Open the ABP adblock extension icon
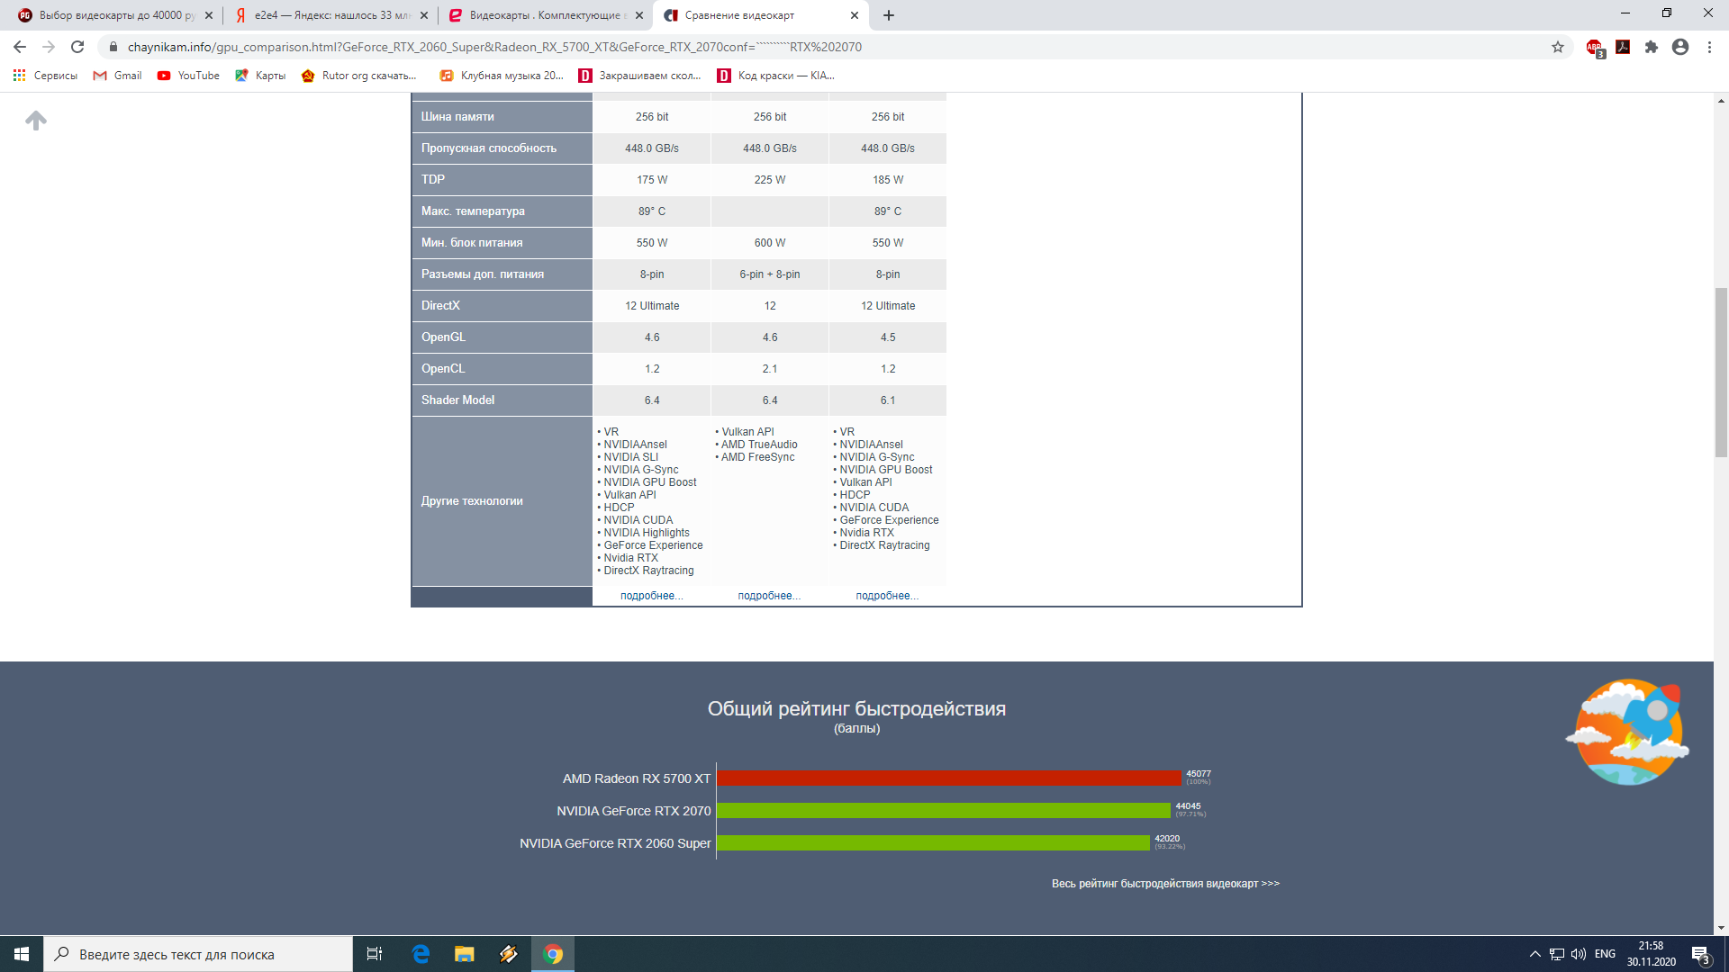 pyautogui.click(x=1595, y=48)
